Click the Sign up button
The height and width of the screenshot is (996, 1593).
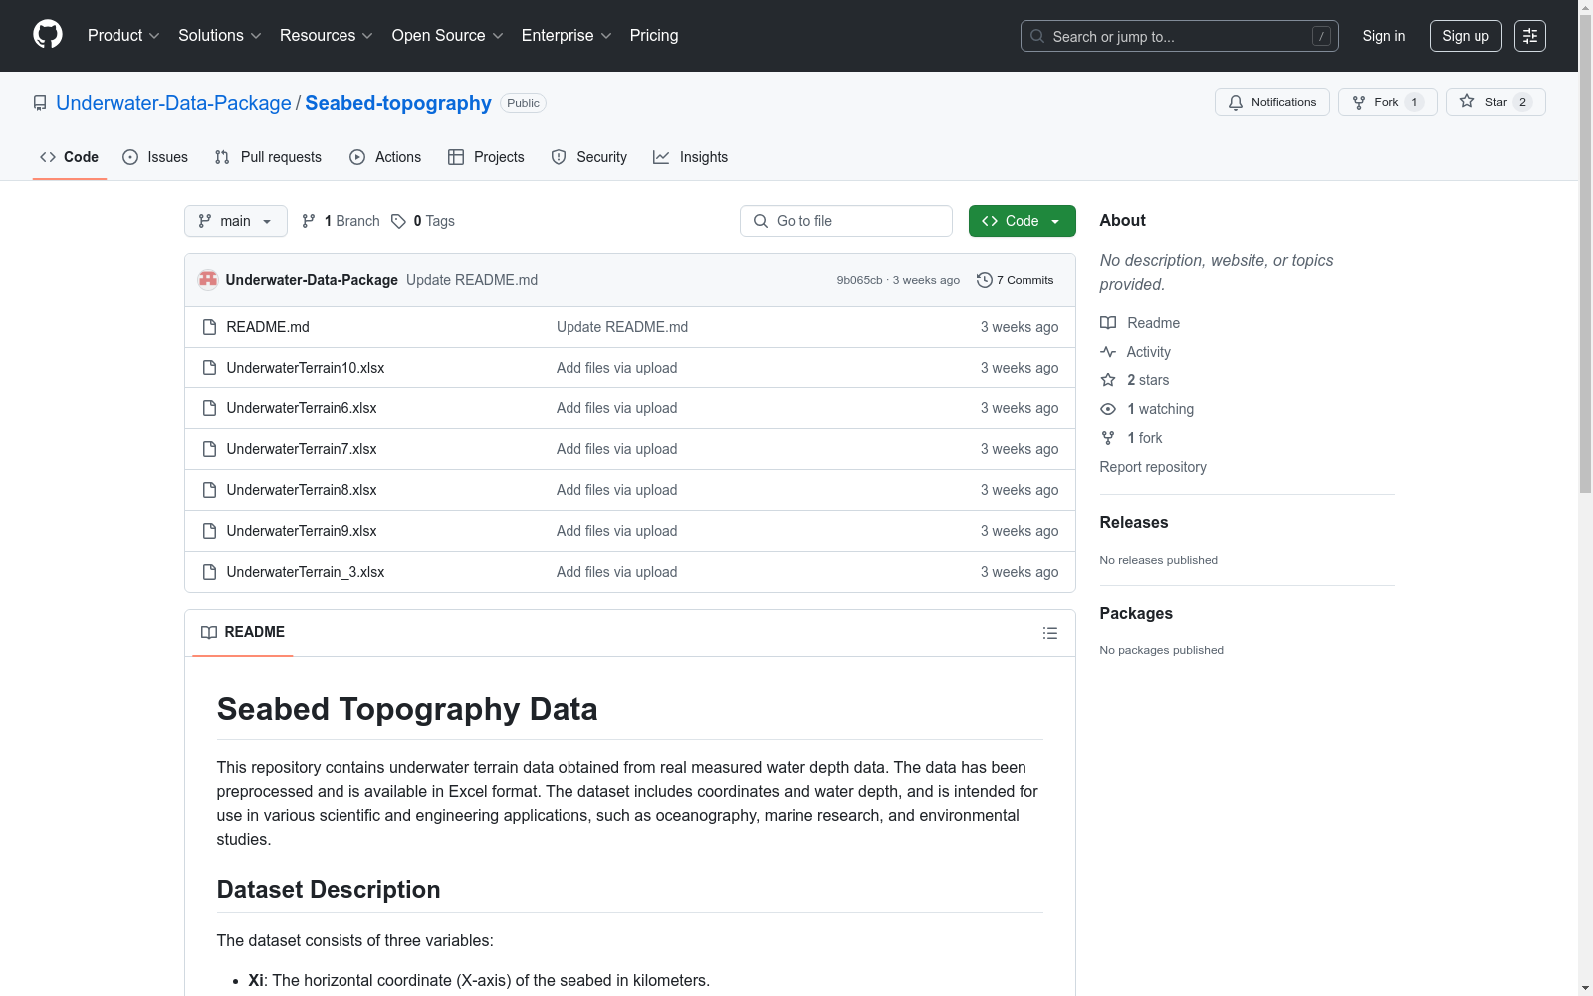[x=1466, y=36]
